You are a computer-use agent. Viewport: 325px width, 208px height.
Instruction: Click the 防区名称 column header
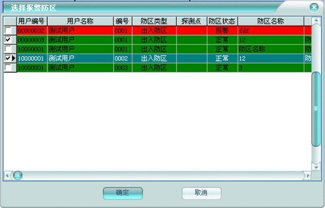pyautogui.click(x=271, y=21)
